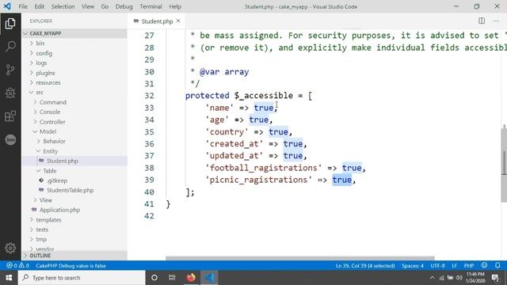Expand the resources folder
The width and height of the screenshot is (507, 285).
(x=74, y=82)
